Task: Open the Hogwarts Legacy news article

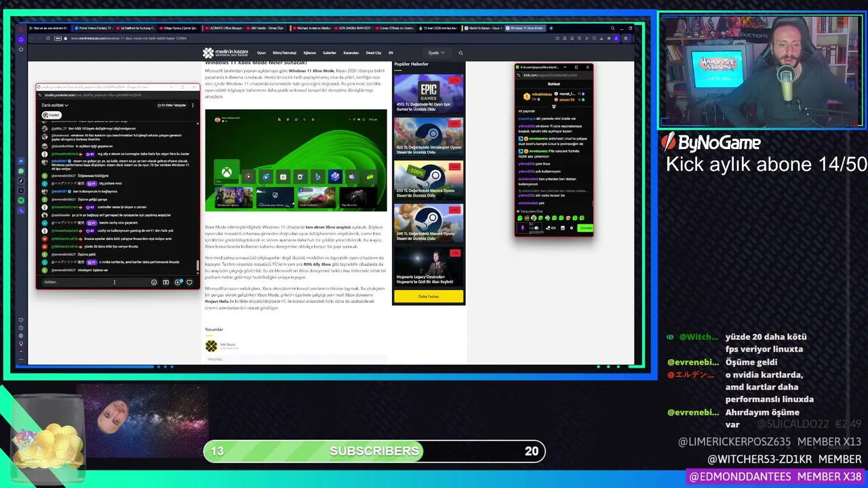Action: point(429,266)
